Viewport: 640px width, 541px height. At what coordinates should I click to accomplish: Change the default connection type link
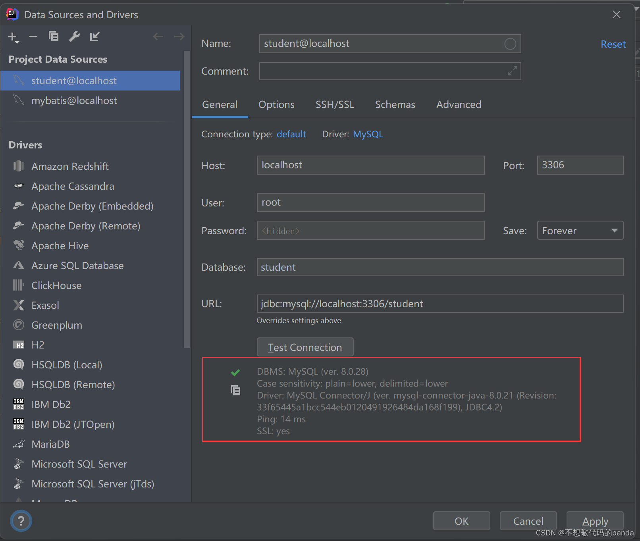pos(291,134)
